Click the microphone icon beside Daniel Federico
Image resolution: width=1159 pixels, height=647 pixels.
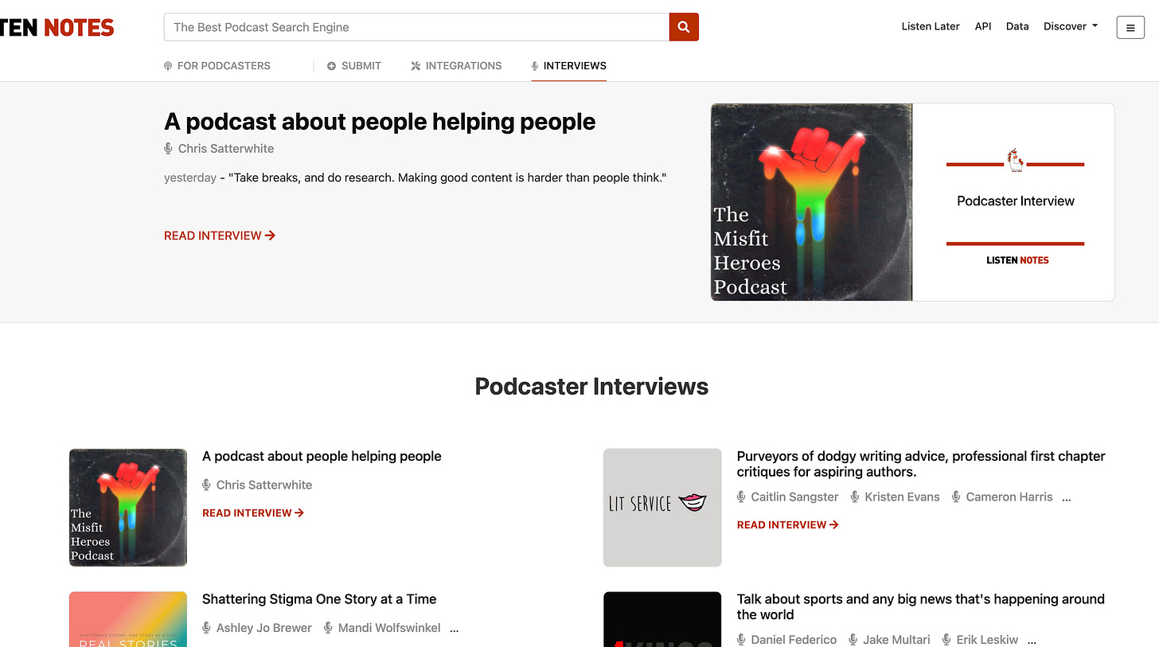[742, 640]
